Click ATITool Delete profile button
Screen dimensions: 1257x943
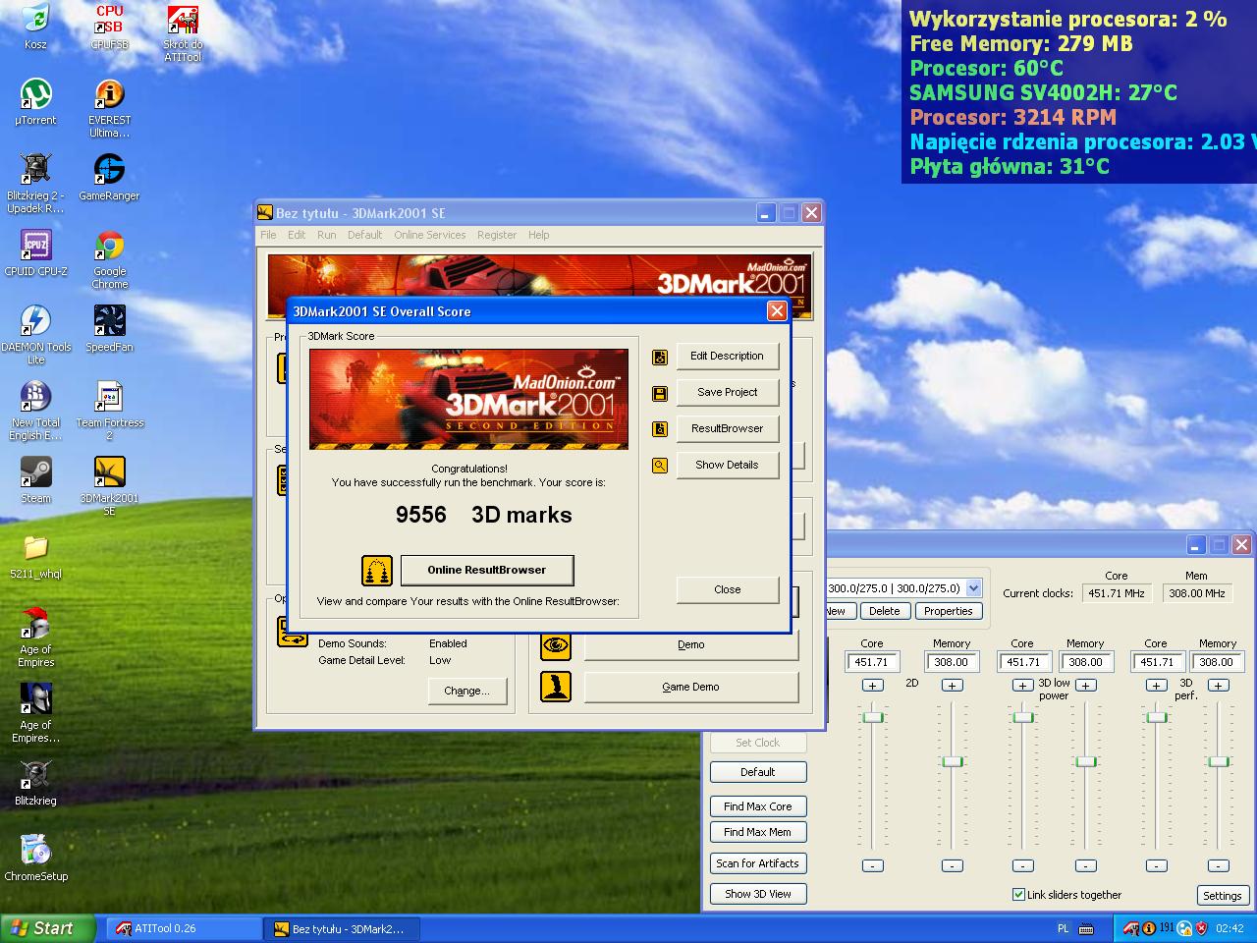[x=885, y=611]
